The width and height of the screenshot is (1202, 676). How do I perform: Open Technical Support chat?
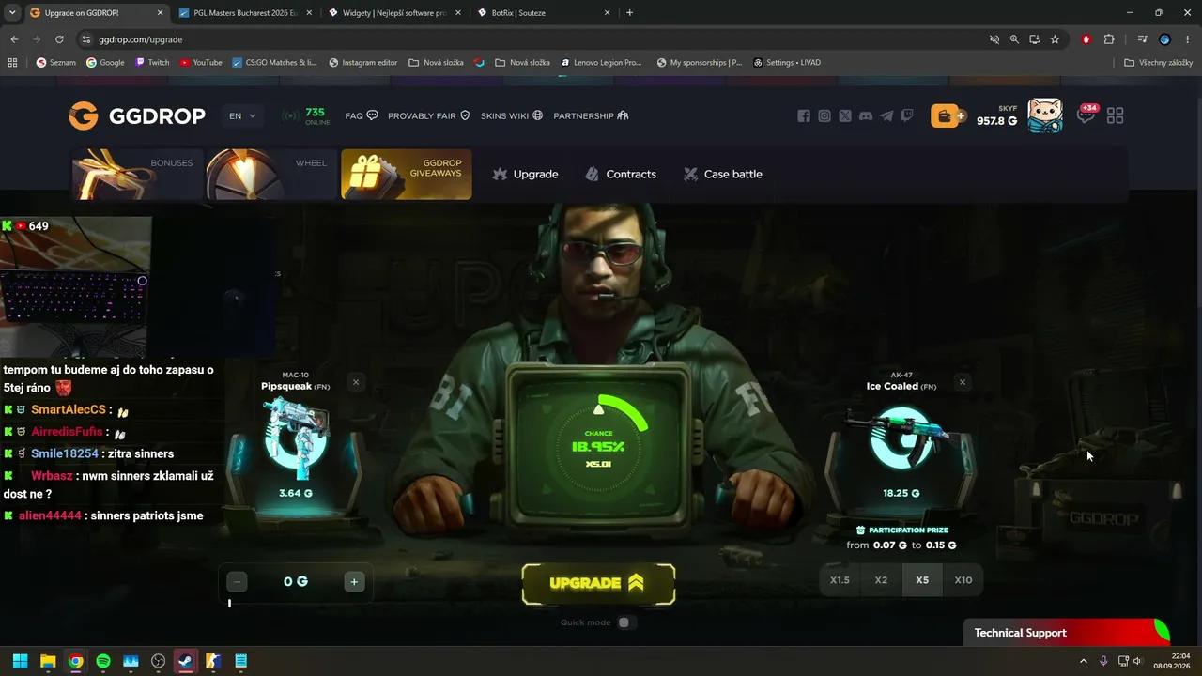coord(1068,633)
